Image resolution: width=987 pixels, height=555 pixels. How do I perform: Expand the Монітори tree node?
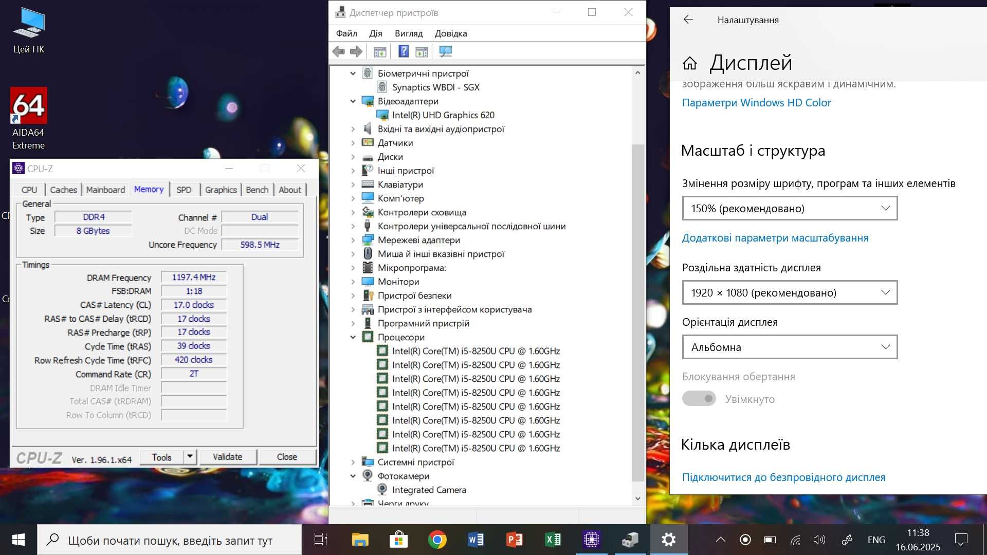point(353,282)
